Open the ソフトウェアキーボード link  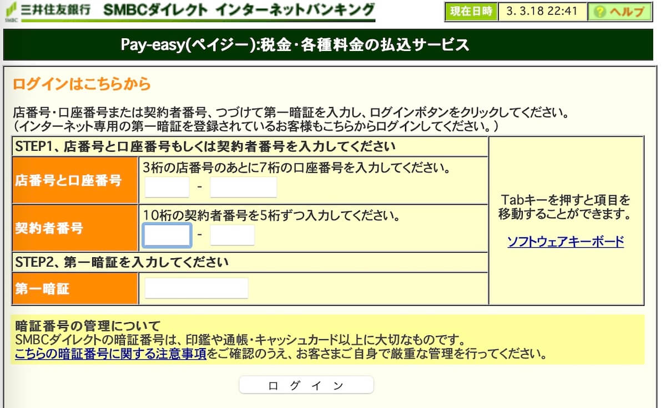(566, 242)
